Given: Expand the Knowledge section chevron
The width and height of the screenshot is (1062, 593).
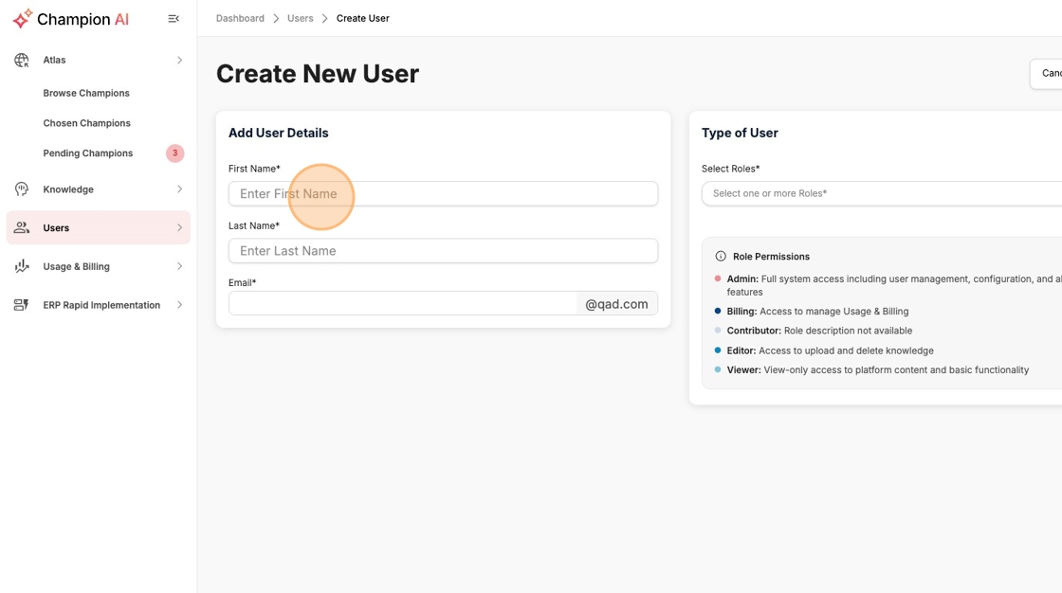Looking at the screenshot, I should click(179, 189).
